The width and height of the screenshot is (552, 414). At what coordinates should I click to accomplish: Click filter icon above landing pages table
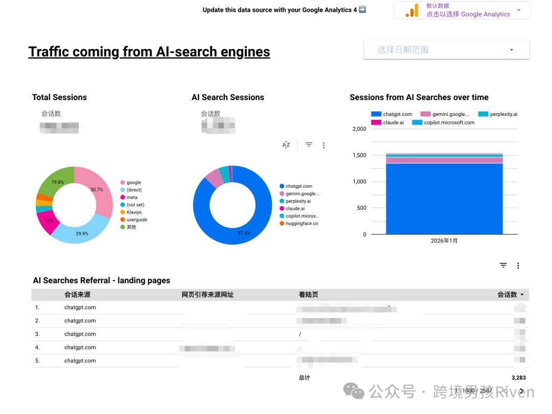click(503, 265)
